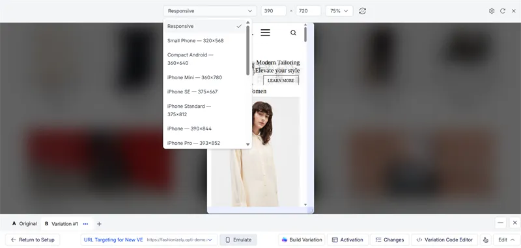The width and height of the screenshot is (521, 248).
Task: Click the rotate device orientation icon
Action: click(362, 11)
